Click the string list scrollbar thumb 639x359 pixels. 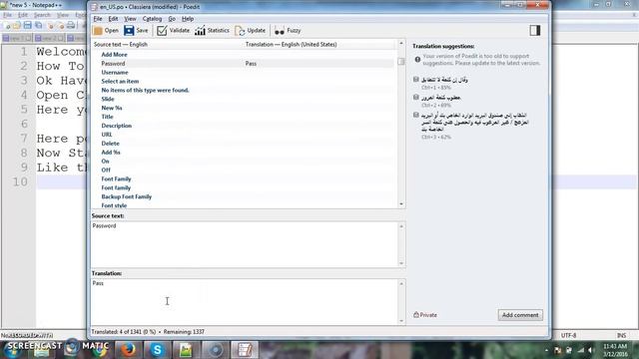coord(401,61)
